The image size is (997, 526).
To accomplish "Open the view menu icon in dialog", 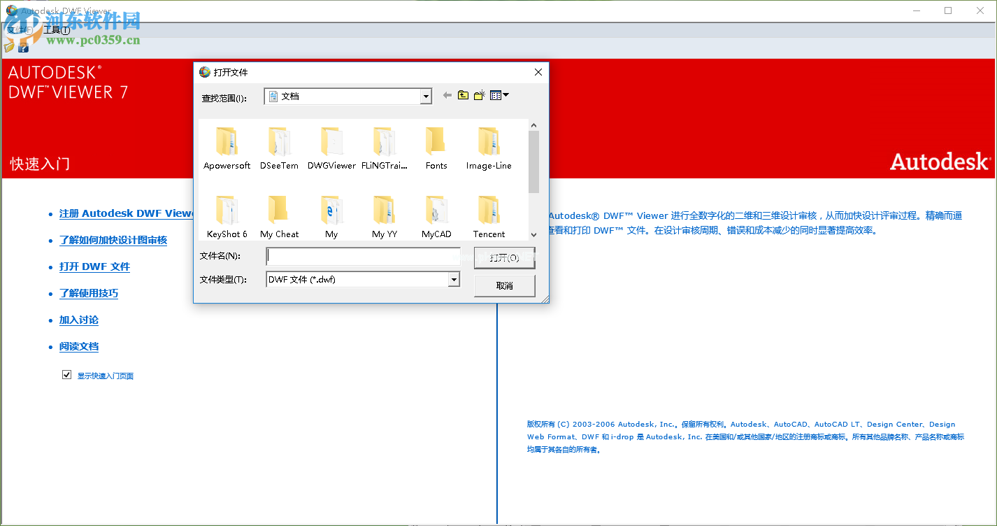I will (499, 95).
